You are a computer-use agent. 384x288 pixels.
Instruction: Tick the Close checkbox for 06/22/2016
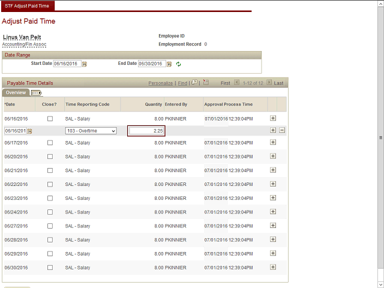50,184
